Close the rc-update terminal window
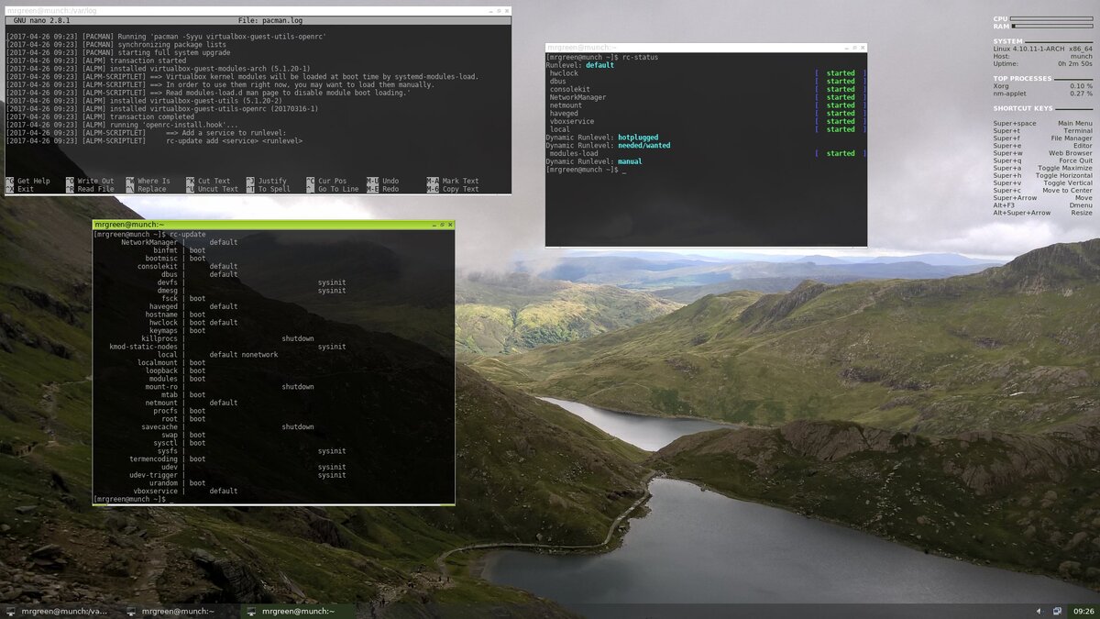 [448, 225]
